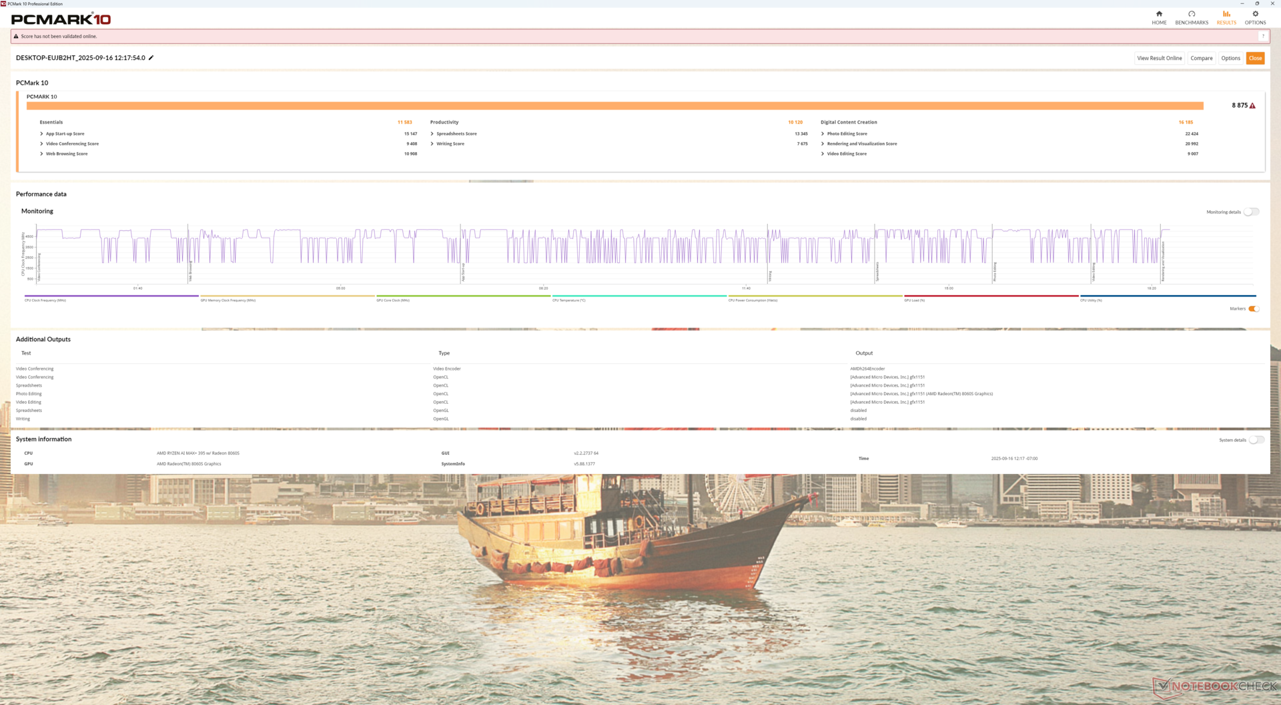This screenshot has width=1281, height=705.
Task: Open Options via the gear icon
Action: click(1255, 14)
